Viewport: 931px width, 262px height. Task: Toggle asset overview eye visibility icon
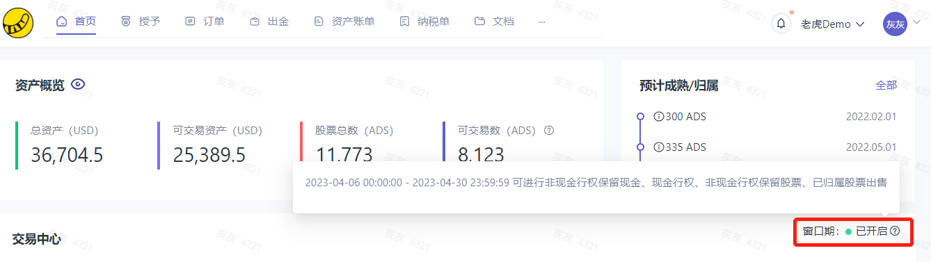78,84
